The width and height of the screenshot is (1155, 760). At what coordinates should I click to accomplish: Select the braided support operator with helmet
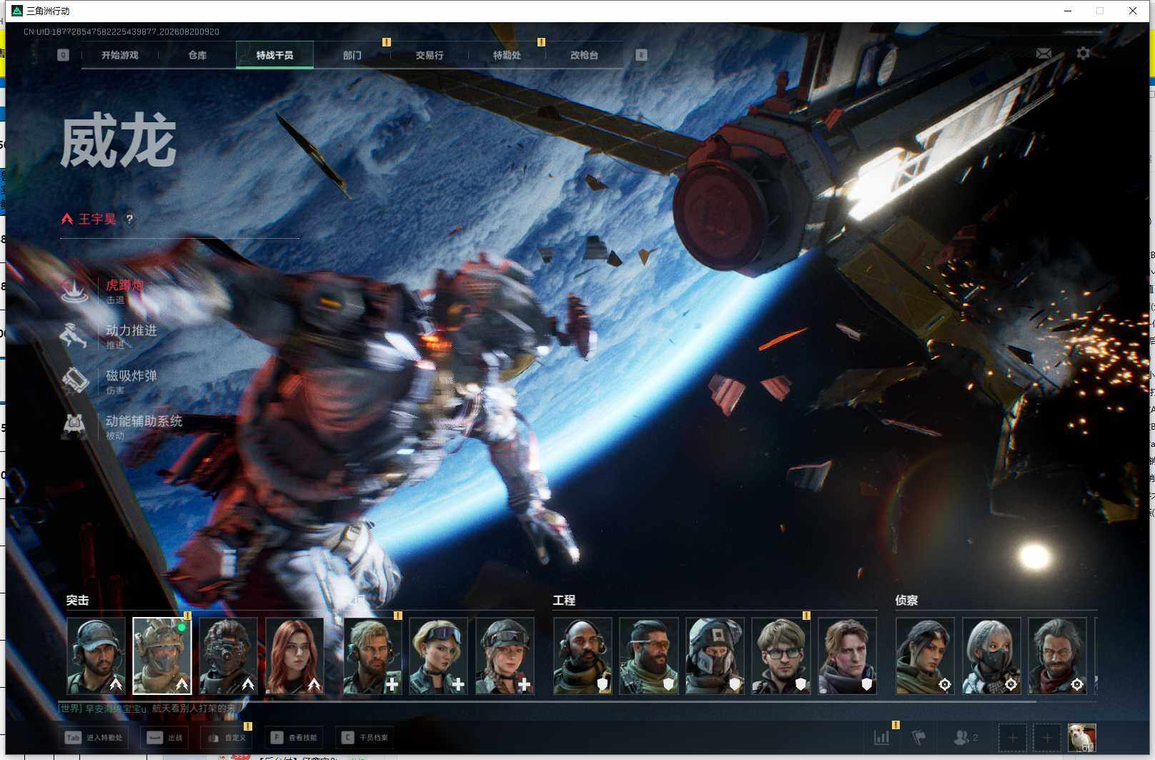505,656
